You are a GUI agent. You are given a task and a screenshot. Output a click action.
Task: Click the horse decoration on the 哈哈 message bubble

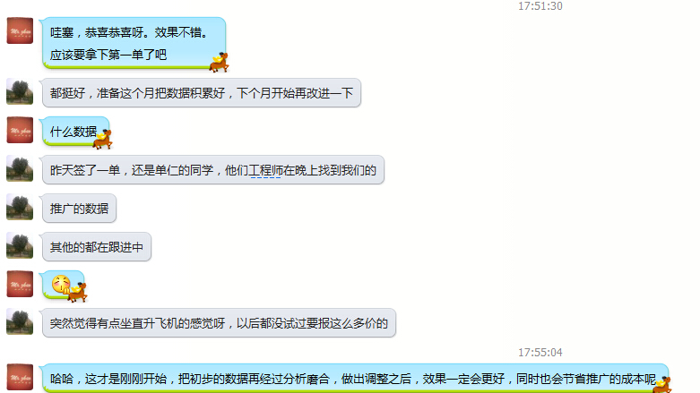[662, 385]
